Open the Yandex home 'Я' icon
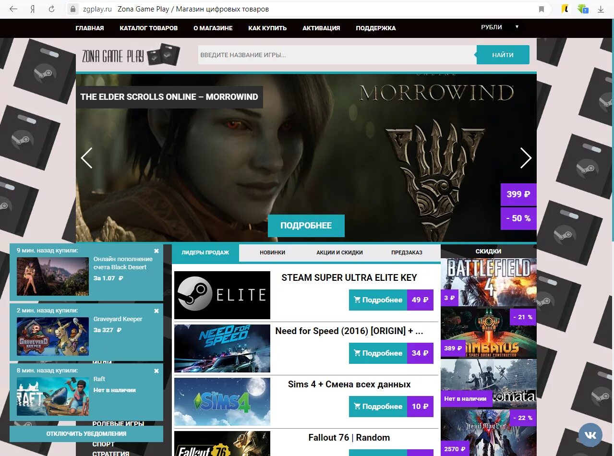The height and width of the screenshot is (456, 614). (x=33, y=9)
